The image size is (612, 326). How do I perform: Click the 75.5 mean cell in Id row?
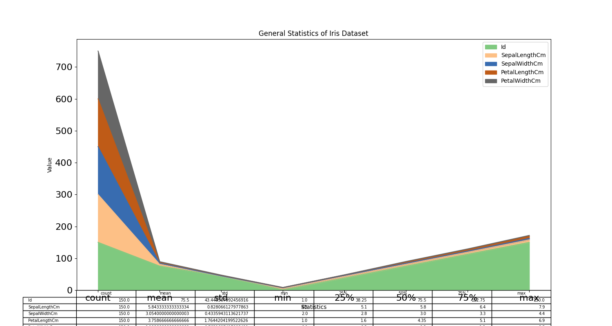pos(165,300)
